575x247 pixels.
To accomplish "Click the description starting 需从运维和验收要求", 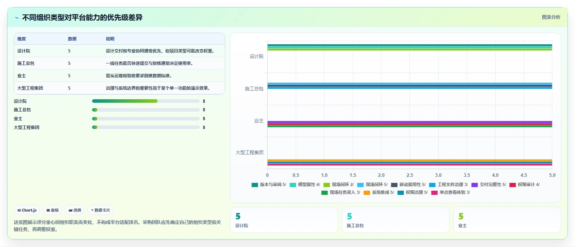I will pos(140,76).
